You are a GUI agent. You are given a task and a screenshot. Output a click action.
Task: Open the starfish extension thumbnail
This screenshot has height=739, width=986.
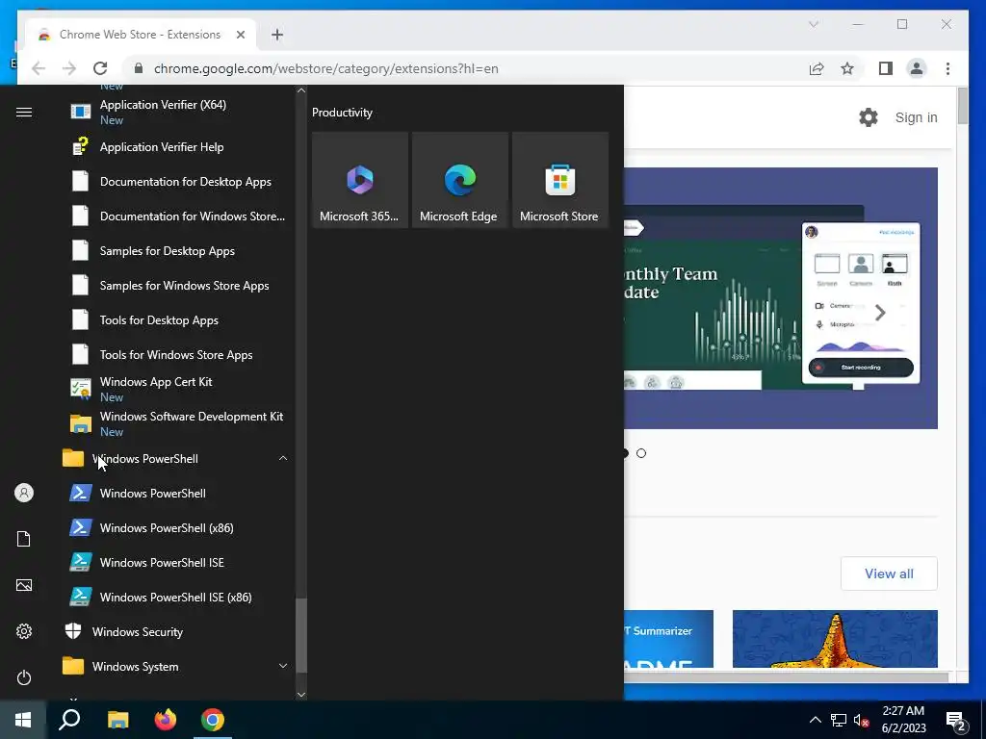(x=835, y=639)
